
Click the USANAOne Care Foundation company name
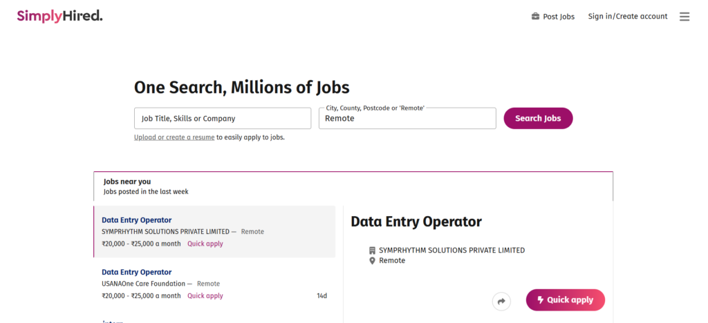click(x=144, y=284)
